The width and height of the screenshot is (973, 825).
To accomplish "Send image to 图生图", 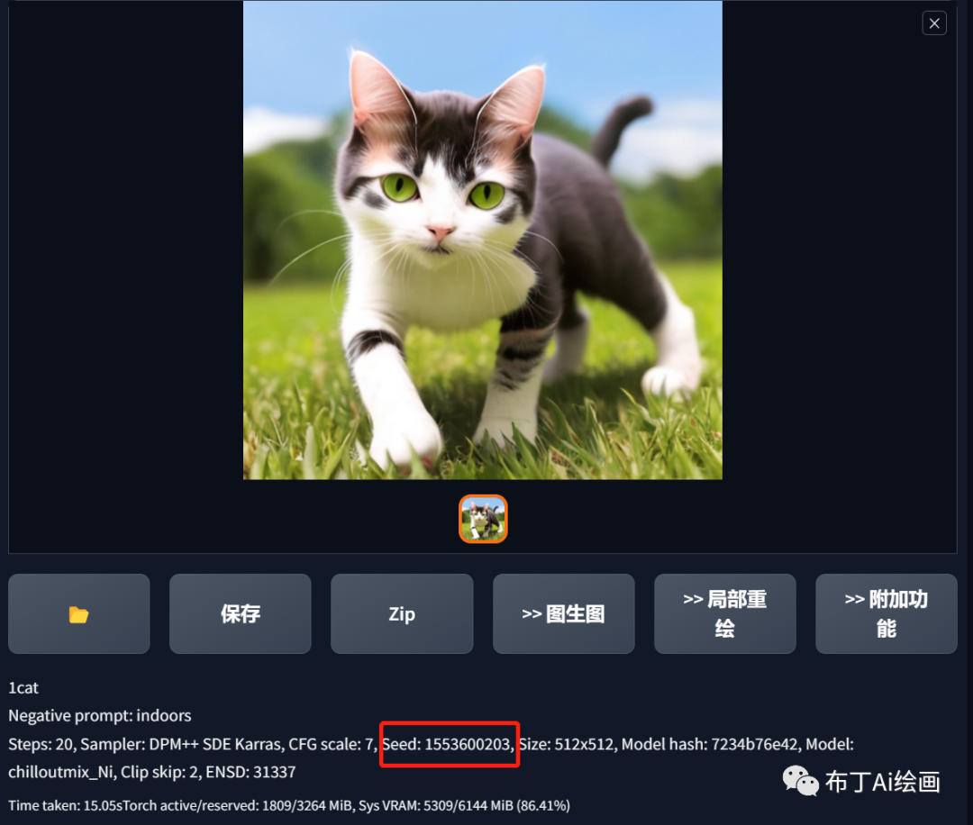I will click(x=563, y=614).
